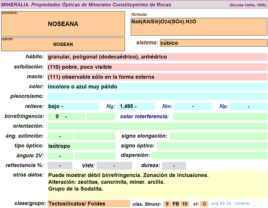Viewport: 268px width, 208px height.
Task: Click the hábito field with granular text
Action: [157, 57]
